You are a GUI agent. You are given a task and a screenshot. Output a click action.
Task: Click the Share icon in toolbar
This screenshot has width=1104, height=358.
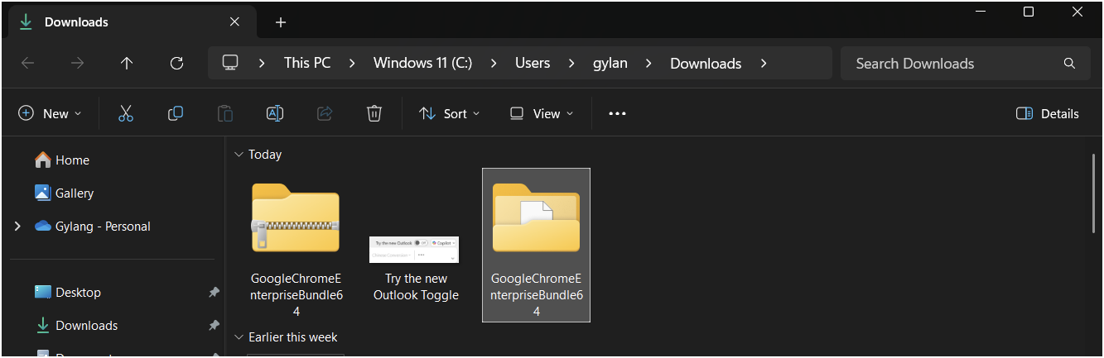pyautogui.click(x=325, y=113)
